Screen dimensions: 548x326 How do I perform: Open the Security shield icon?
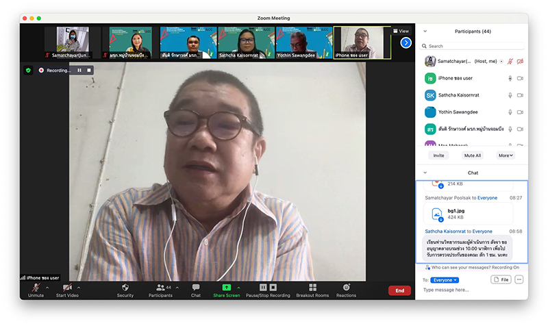(x=125, y=287)
